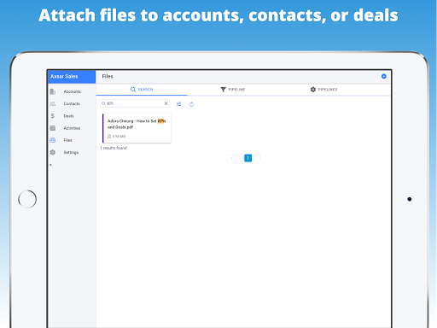Collapse the sidebar with the arrow
437x328 pixels.
(x=51, y=165)
